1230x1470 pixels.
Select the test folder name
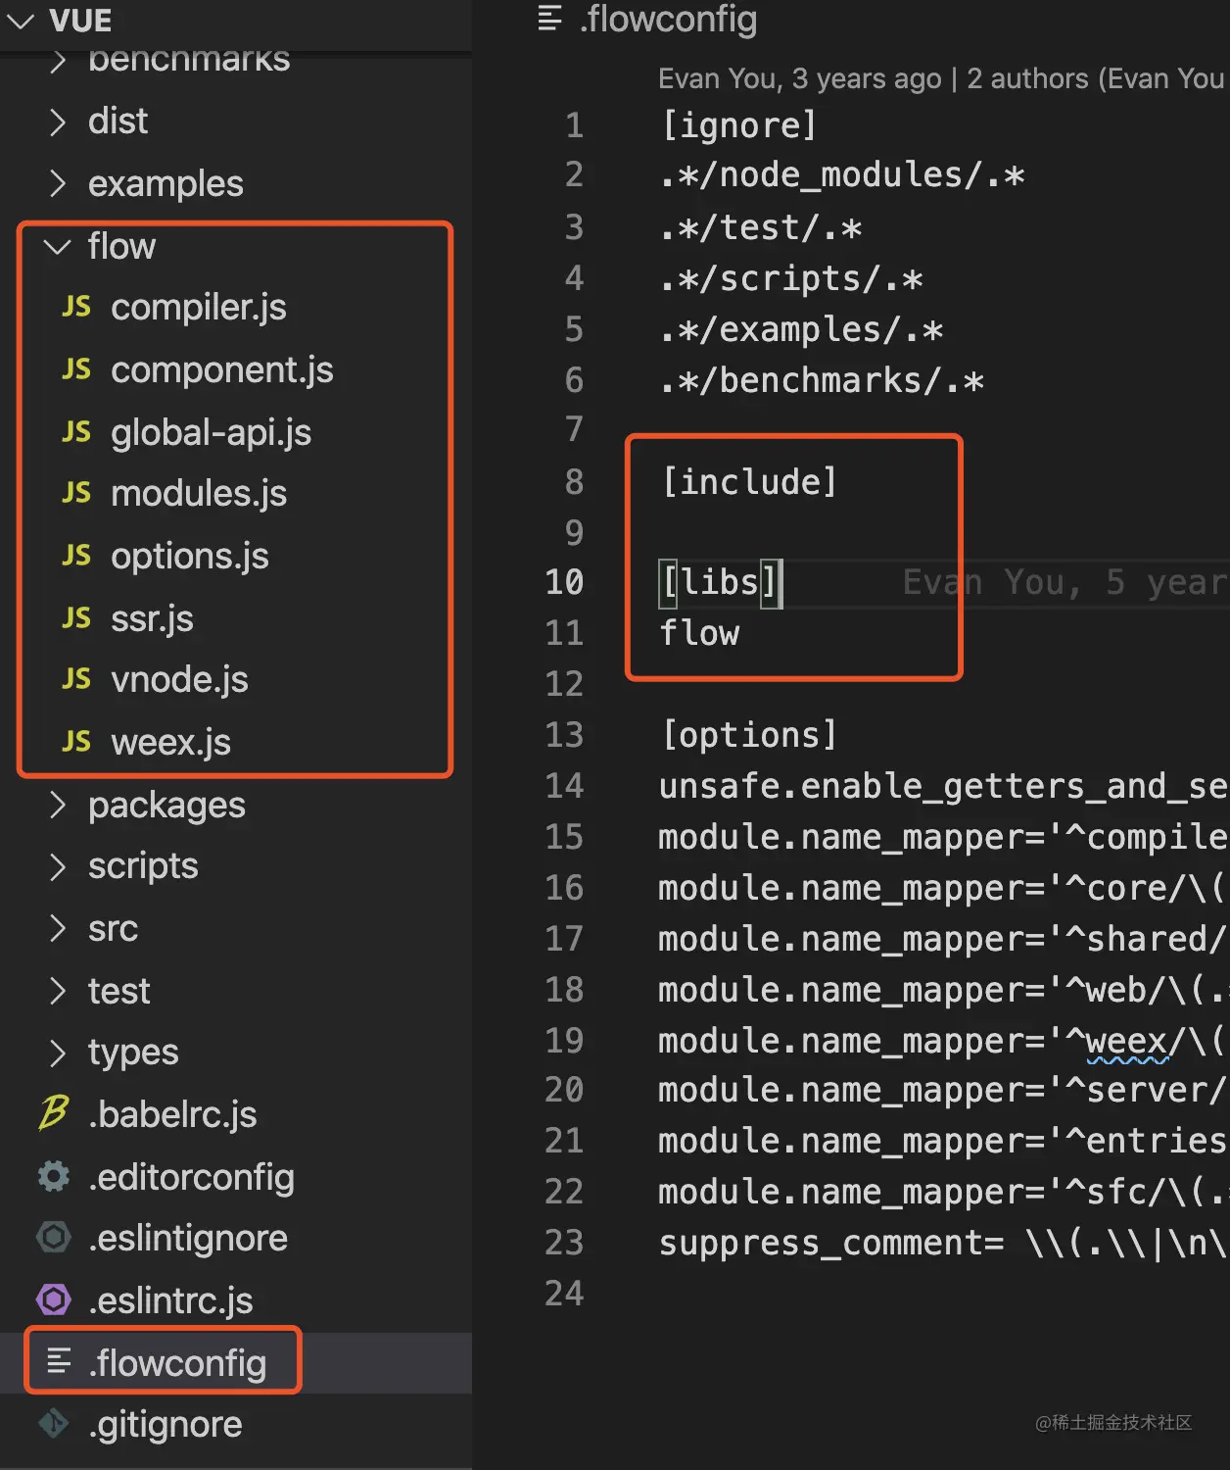118,992
